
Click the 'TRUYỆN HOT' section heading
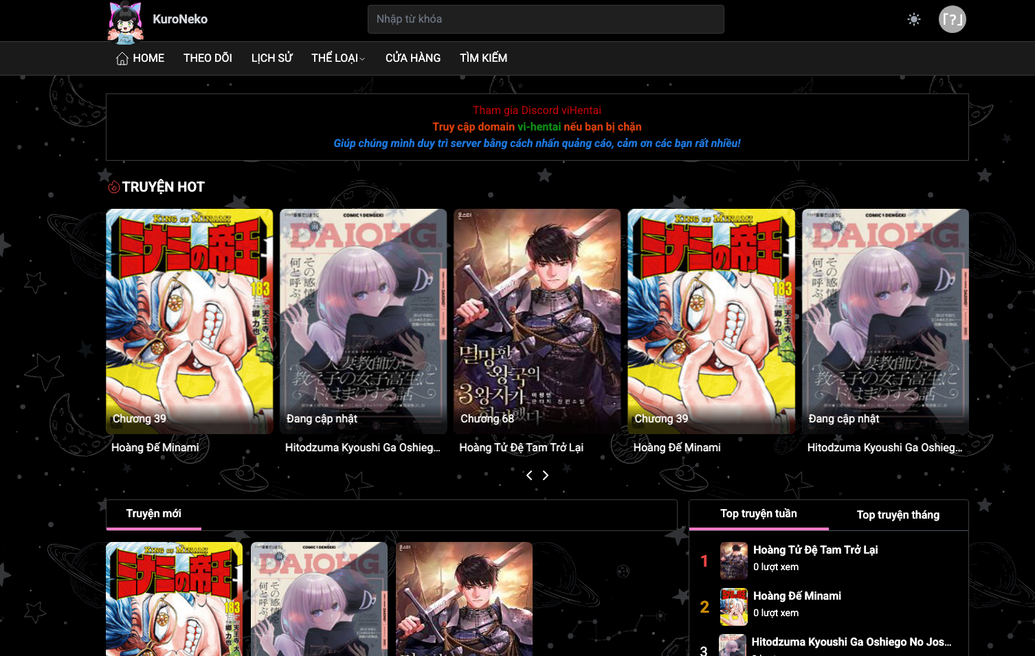(164, 187)
